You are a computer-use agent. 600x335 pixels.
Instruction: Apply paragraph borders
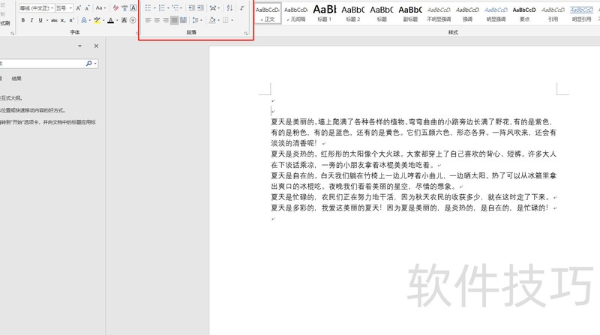(226, 20)
